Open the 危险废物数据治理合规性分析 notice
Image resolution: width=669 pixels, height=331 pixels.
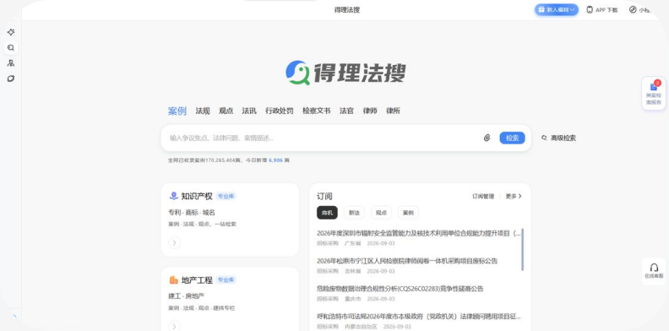point(400,289)
